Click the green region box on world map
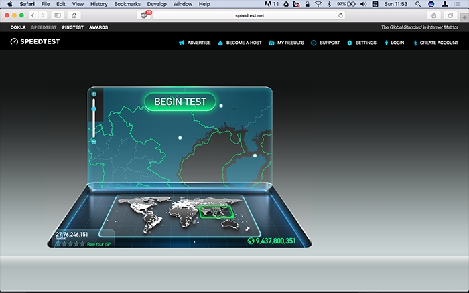The image size is (469, 293). [216, 212]
